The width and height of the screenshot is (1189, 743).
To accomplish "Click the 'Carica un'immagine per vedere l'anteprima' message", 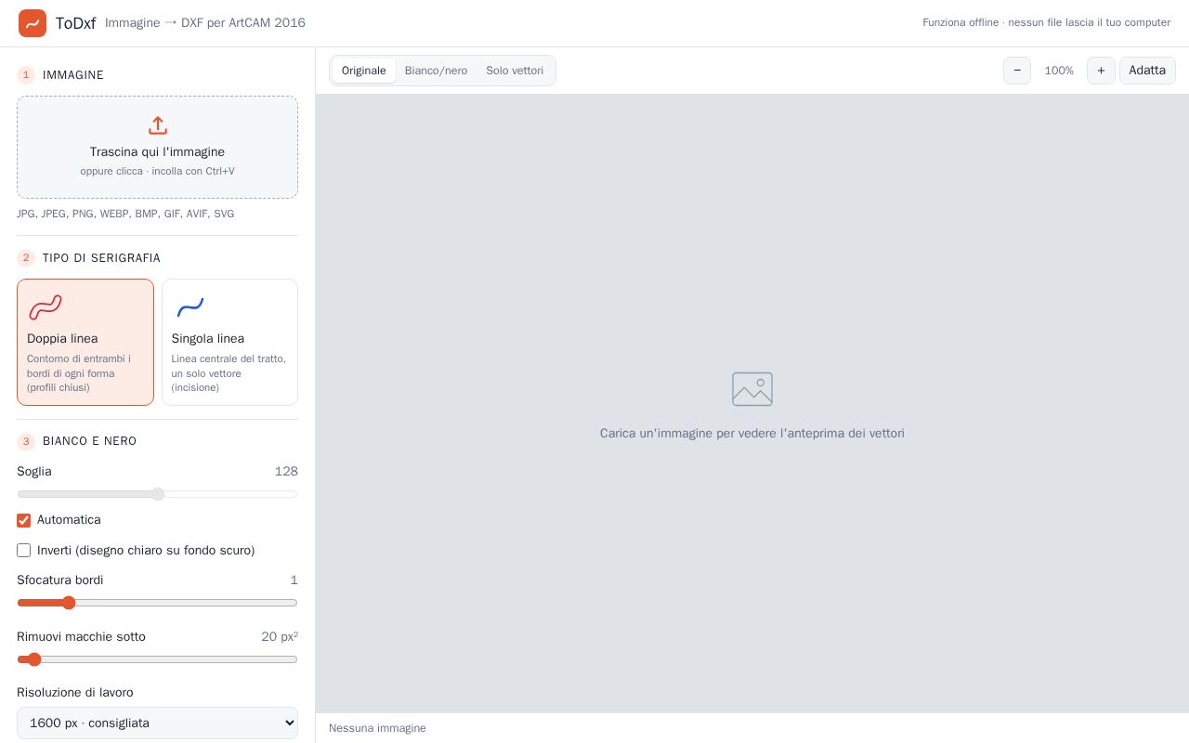I will [752, 434].
